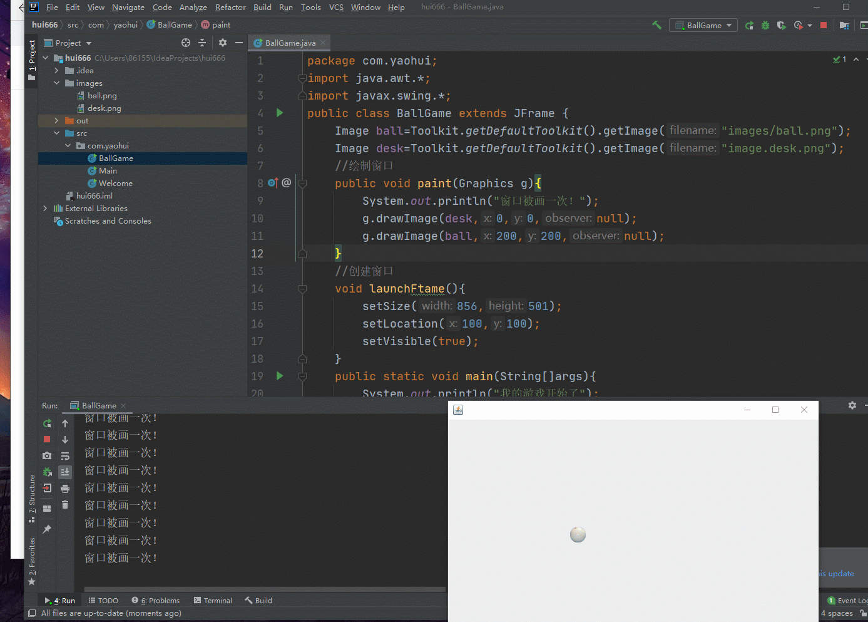
Task: Open the File menu
Action: pyautogui.click(x=52, y=8)
